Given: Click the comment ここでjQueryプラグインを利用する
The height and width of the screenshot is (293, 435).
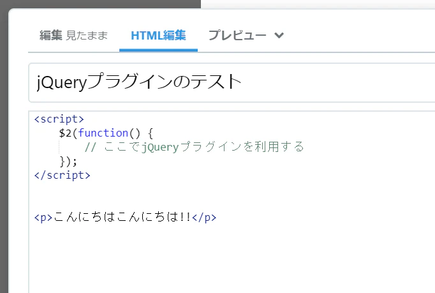Looking at the screenshot, I should [x=194, y=147].
